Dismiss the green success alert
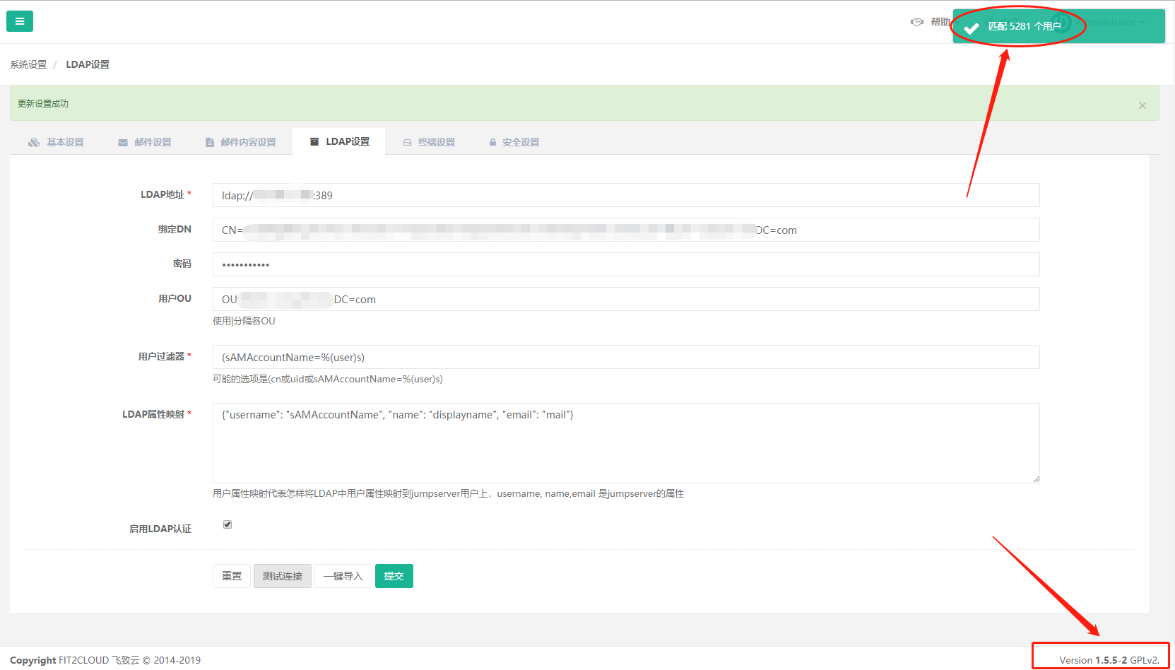 tap(1142, 105)
